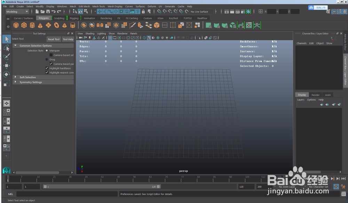Screen dimensions: 348x203
Task: Open the Render Settings clapperboard icon
Action: [243, 11]
